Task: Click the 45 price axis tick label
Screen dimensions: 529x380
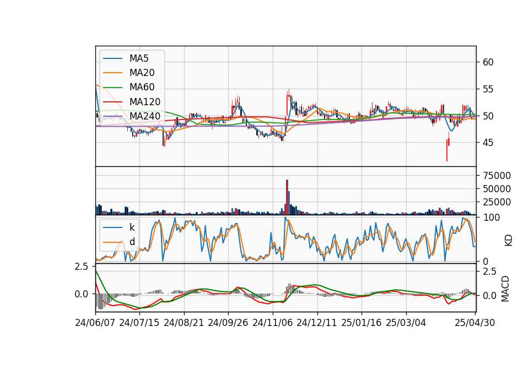Action: pyautogui.click(x=488, y=143)
